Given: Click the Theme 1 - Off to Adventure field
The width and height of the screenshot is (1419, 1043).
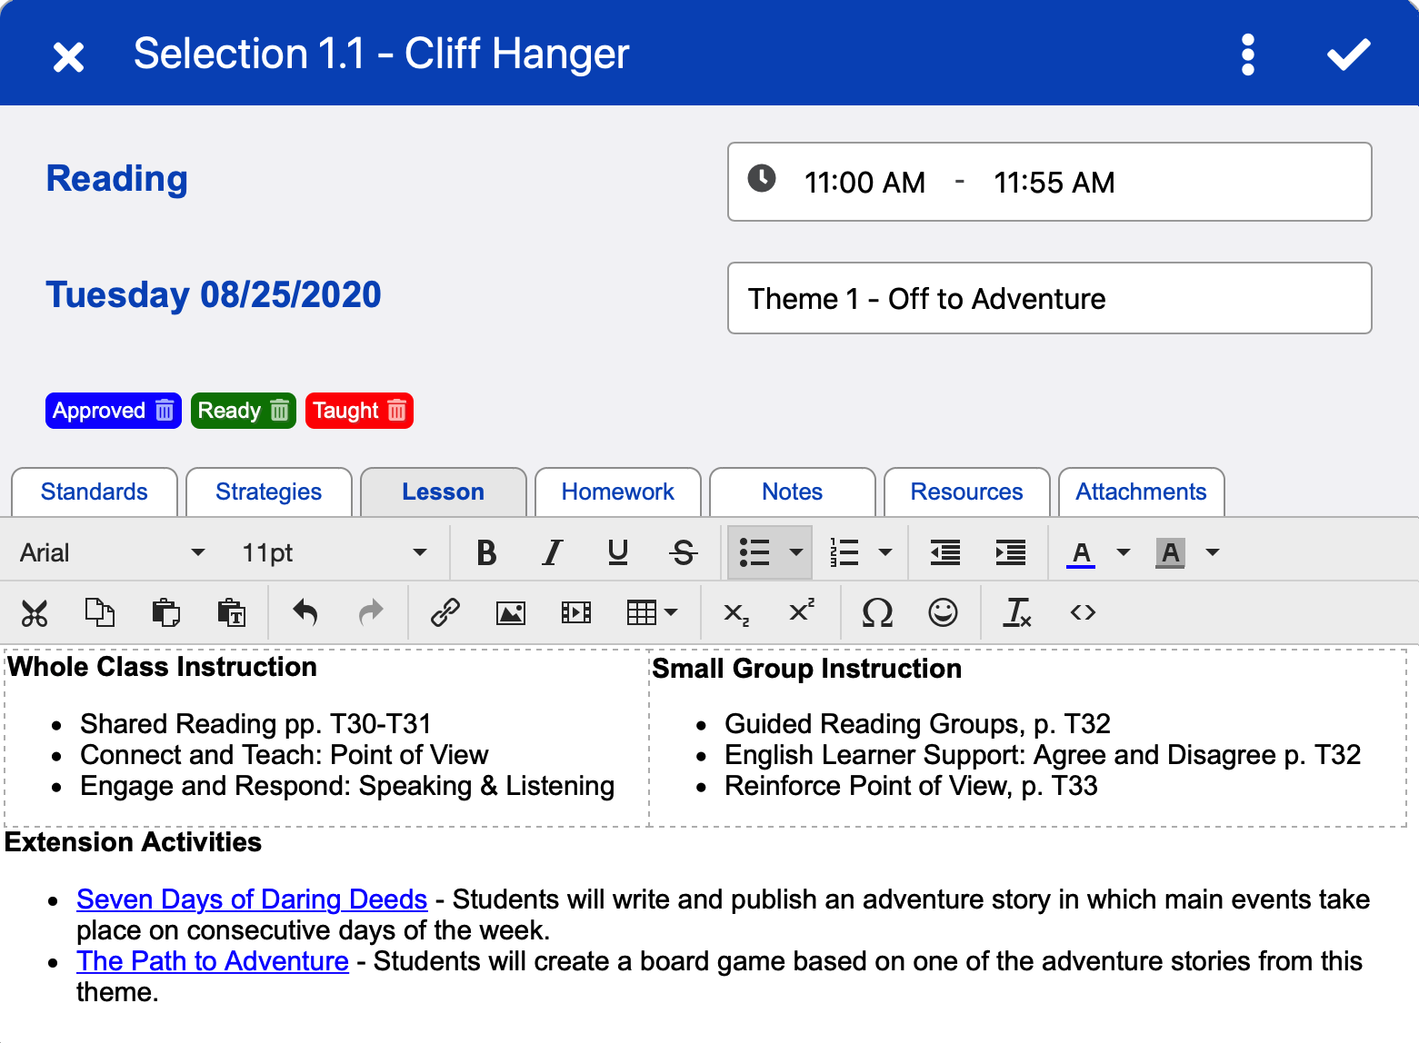Looking at the screenshot, I should [1049, 298].
